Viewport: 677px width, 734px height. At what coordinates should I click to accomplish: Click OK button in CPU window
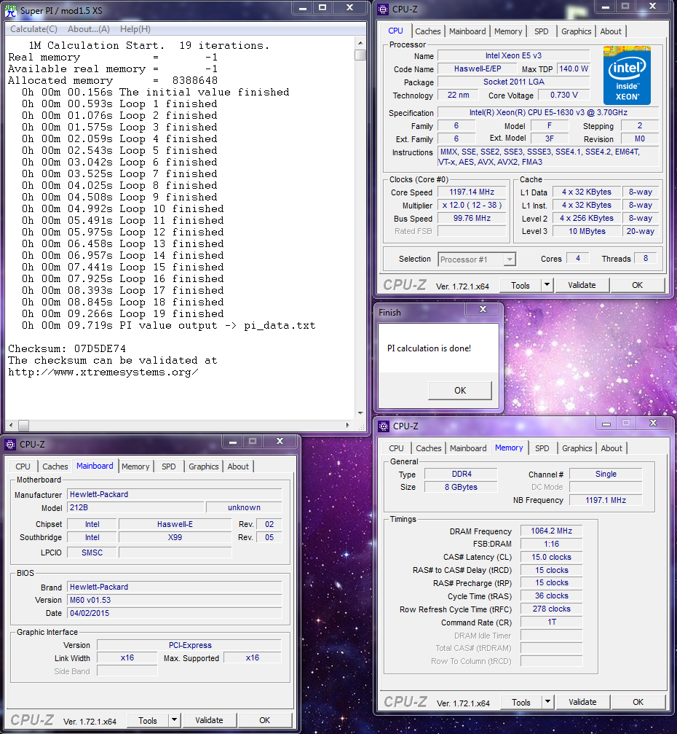pos(637,285)
